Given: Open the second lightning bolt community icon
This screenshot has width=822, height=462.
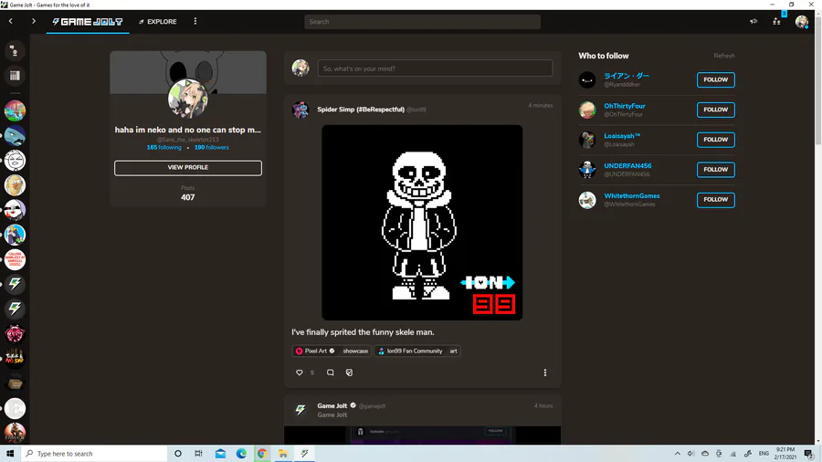Looking at the screenshot, I should point(15,309).
